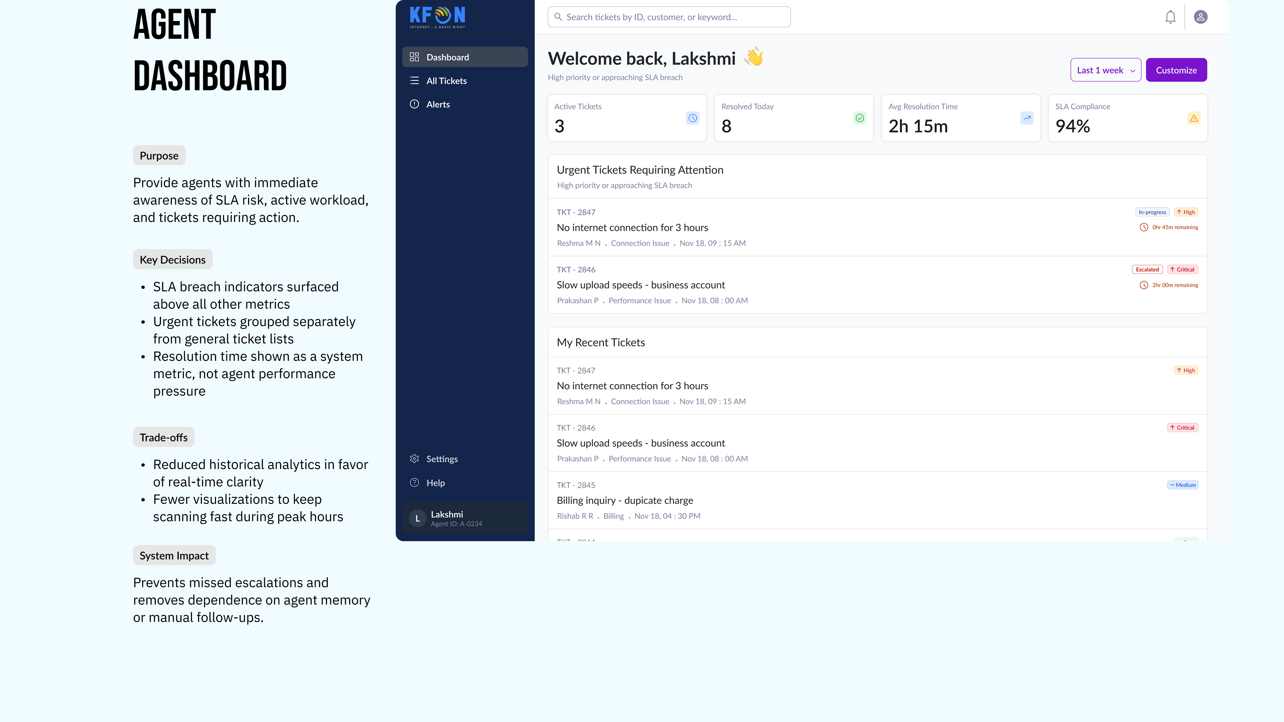The width and height of the screenshot is (1284, 722).
Task: Click the 0hr 45m remaining text
Action: (x=1175, y=227)
